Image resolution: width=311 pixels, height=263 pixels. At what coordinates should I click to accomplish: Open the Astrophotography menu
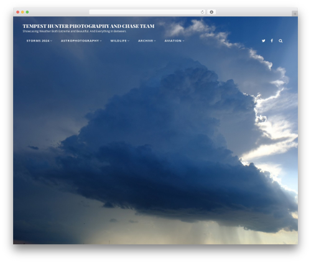pyautogui.click(x=80, y=41)
